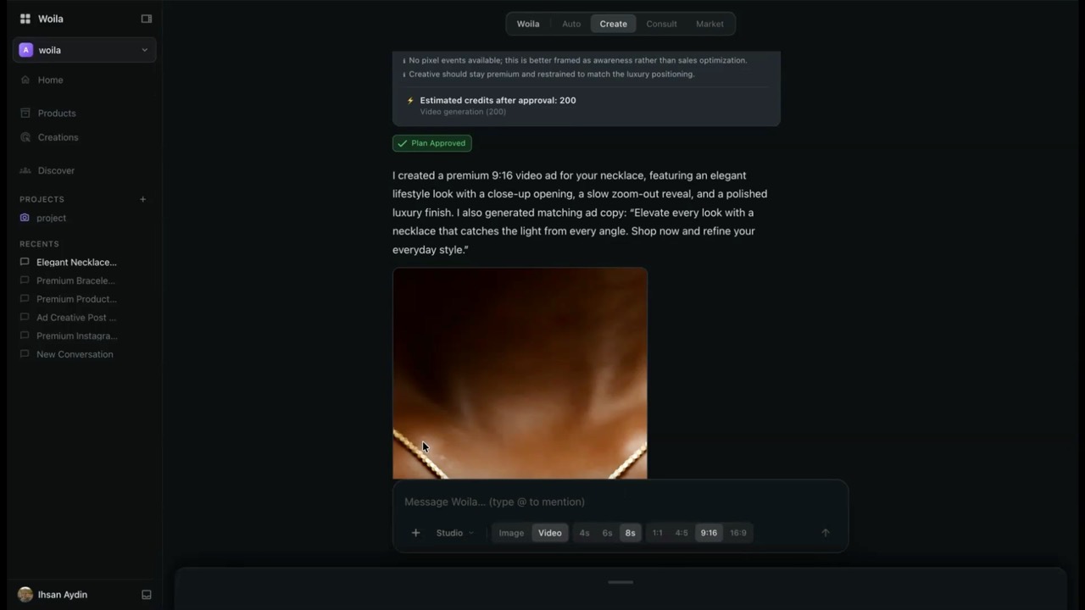
Task: Choose the 1:1 aspect ratio
Action: coord(657,533)
